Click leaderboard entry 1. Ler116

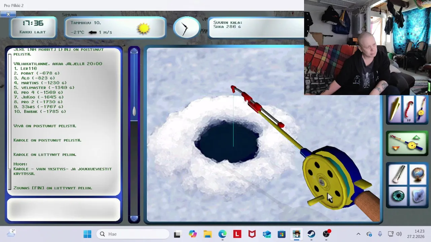[x=25, y=68]
